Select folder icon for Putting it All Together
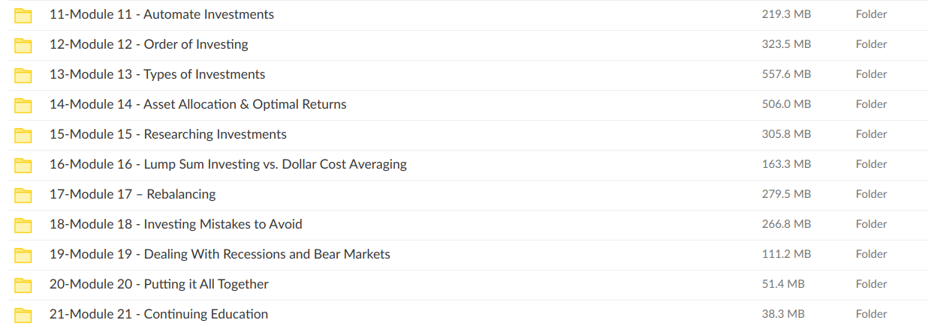928x329 pixels. [23, 285]
